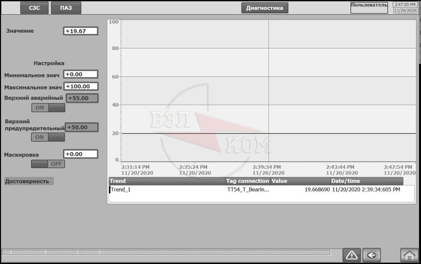Viewport: 421px width, 264px height.
Task: Click the 11/20/2020 2:39:34:605 PM cell
Action: pyautogui.click(x=366, y=190)
